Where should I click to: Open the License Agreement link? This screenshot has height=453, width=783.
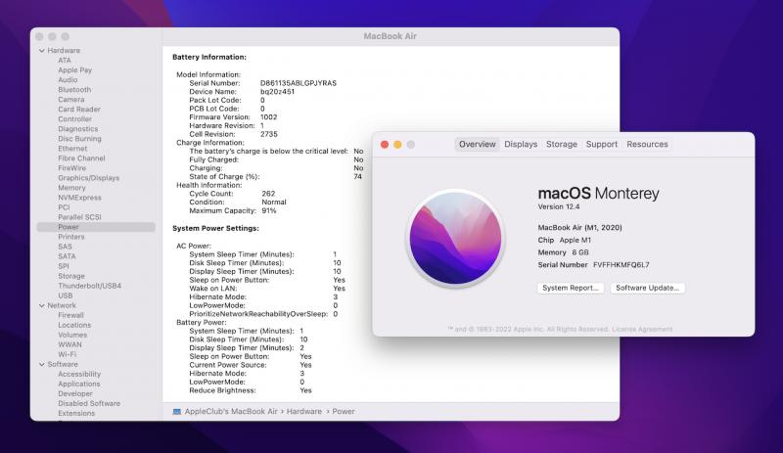(x=642, y=329)
